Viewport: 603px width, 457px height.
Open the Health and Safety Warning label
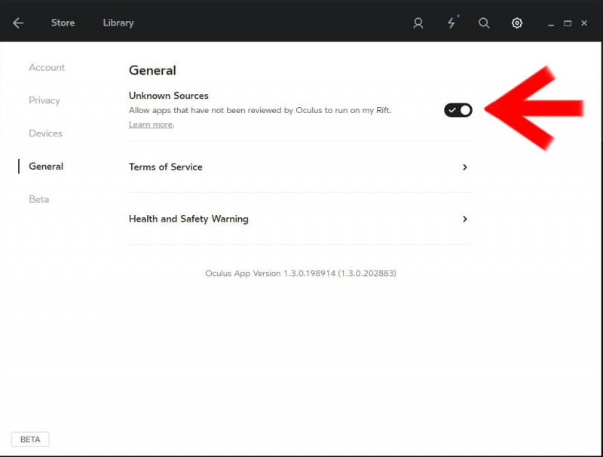point(188,219)
